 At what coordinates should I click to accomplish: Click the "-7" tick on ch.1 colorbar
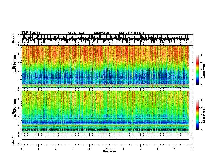click(201, 85)
